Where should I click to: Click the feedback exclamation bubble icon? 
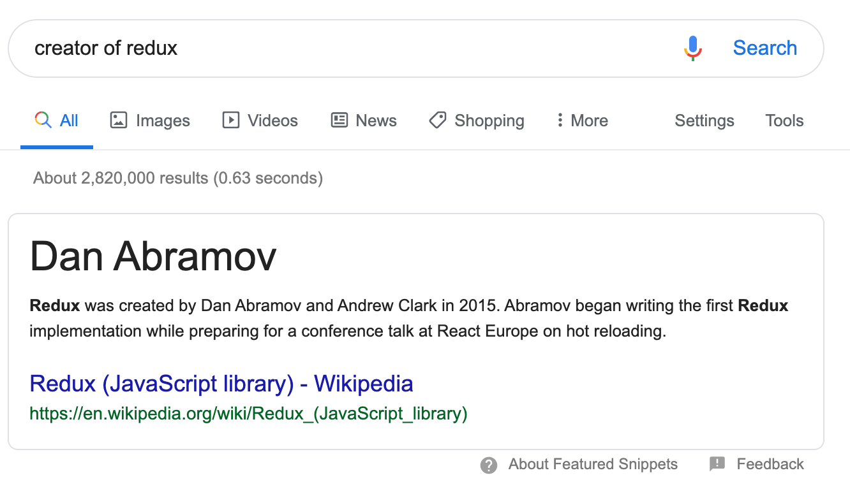click(x=717, y=464)
